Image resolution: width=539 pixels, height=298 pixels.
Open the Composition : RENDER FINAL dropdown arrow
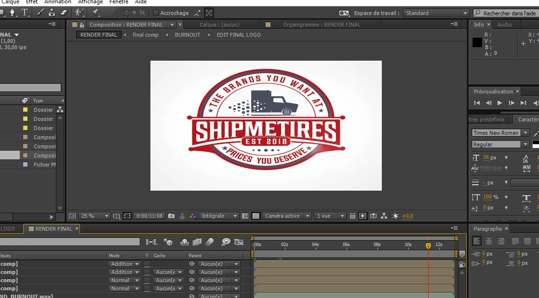[172, 25]
